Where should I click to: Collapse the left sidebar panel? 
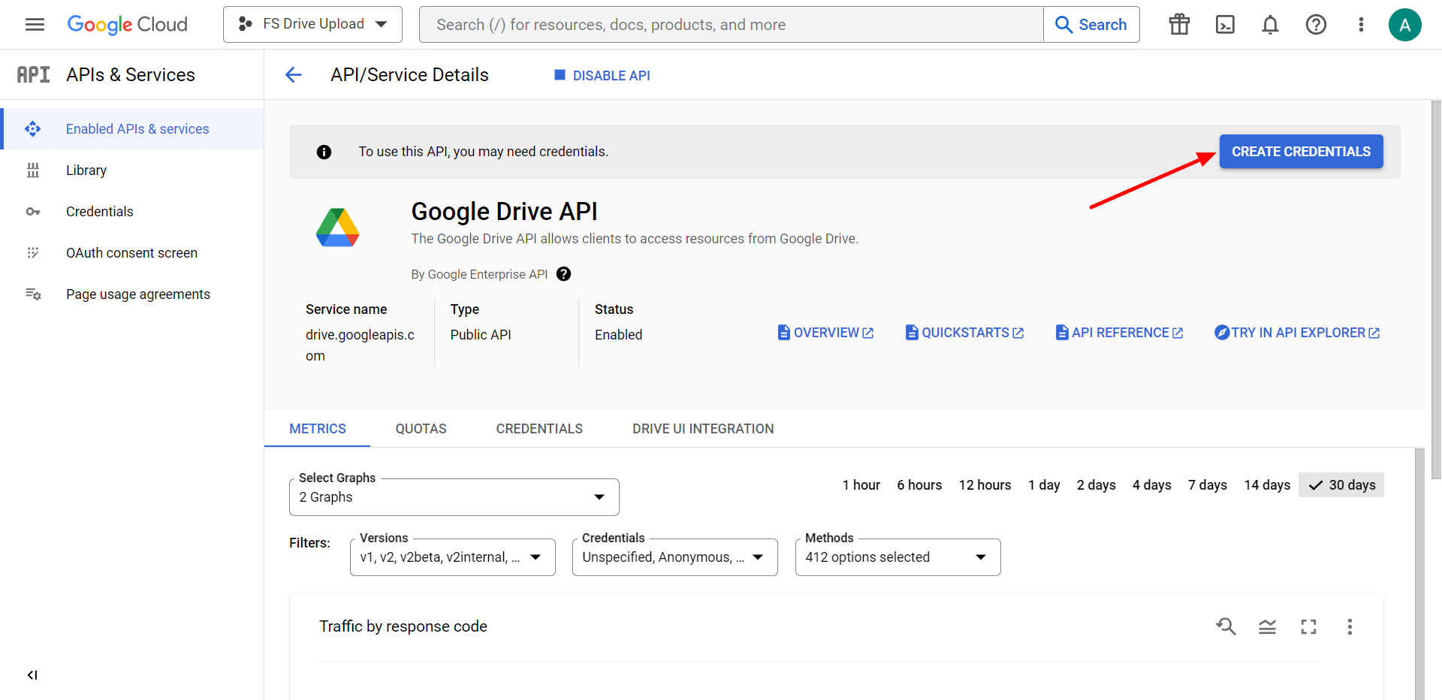32,675
